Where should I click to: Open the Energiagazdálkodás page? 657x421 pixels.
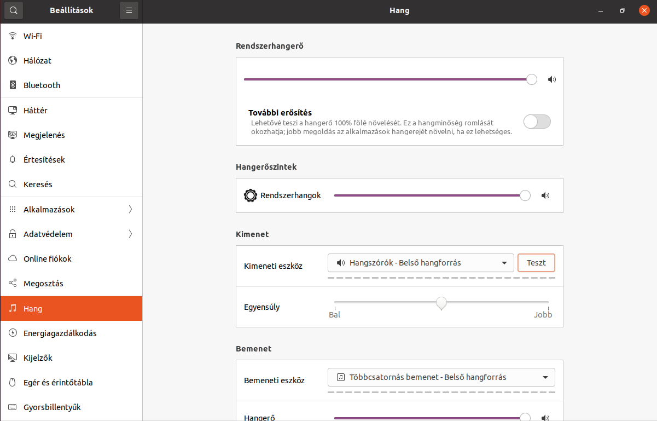pos(71,333)
